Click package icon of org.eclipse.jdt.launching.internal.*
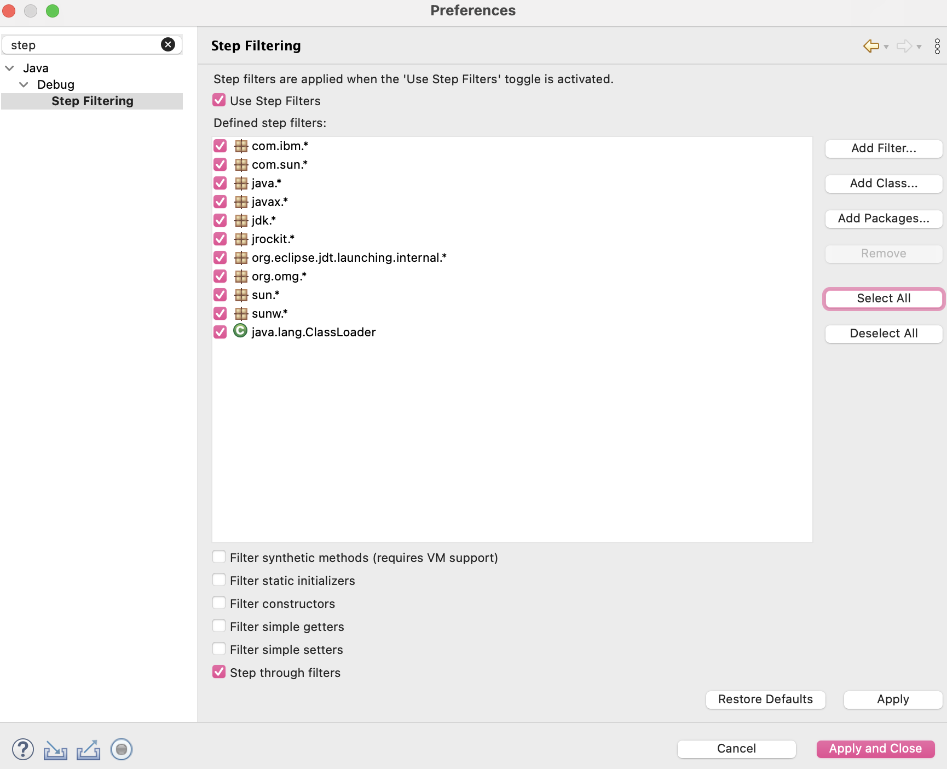Image resolution: width=947 pixels, height=769 pixels. click(x=241, y=257)
